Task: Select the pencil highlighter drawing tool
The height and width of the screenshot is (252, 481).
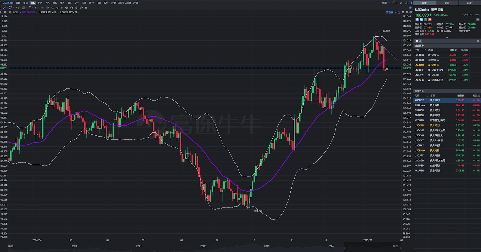Action: 62,8
